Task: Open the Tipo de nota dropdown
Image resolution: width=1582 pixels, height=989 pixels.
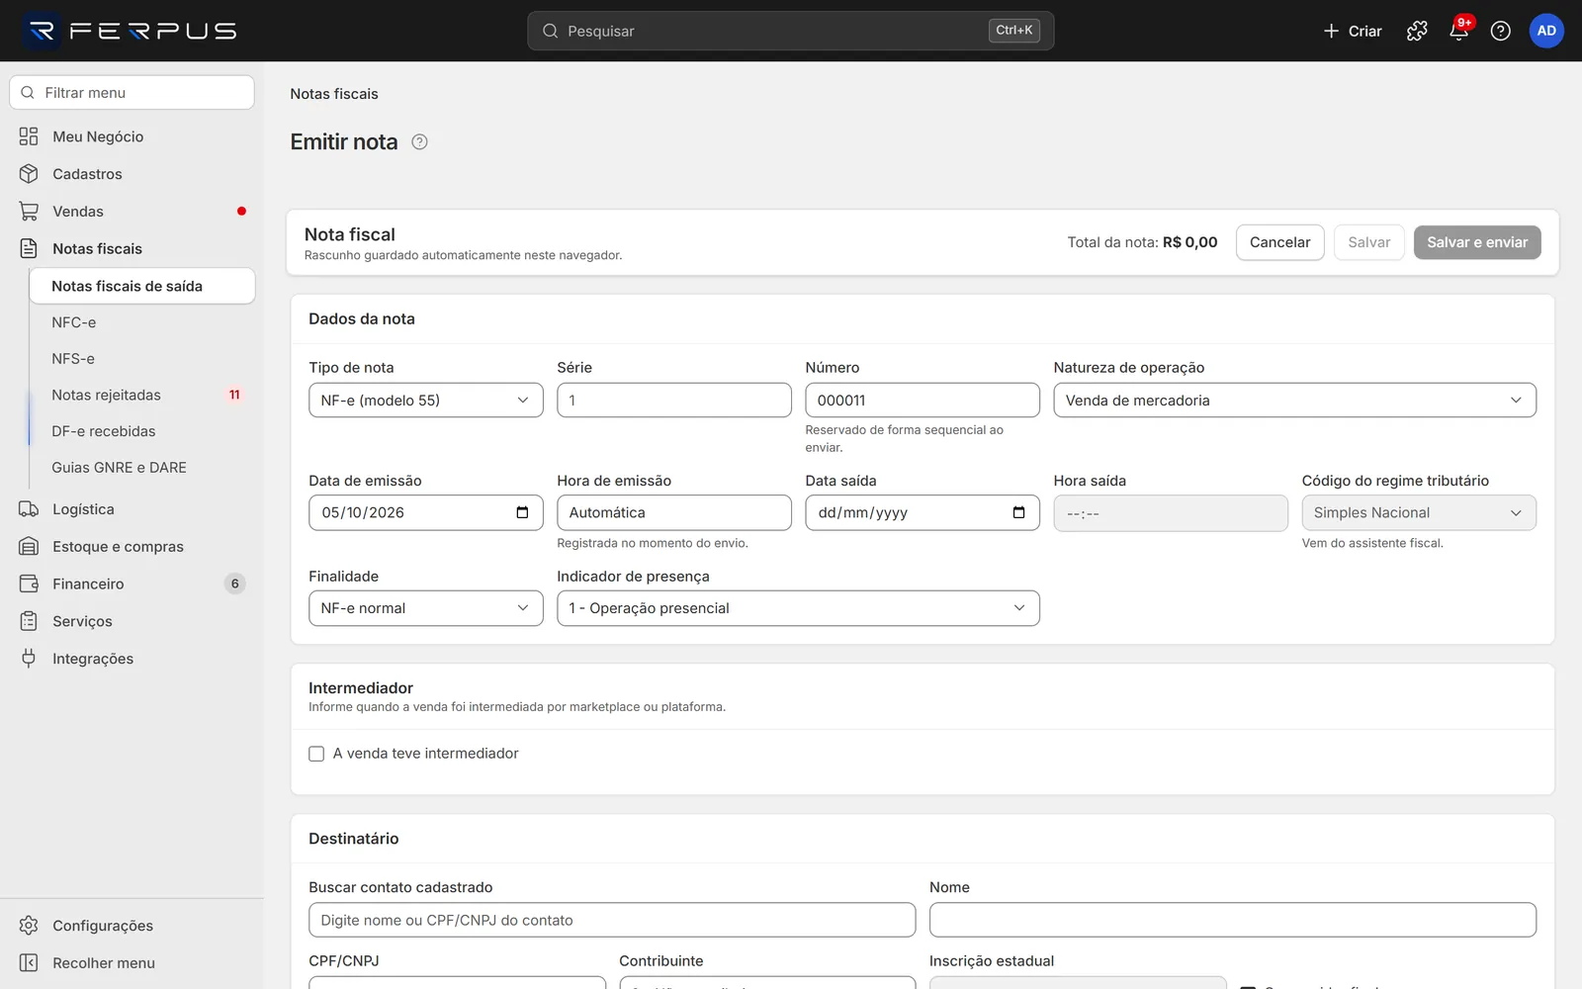Action: click(x=426, y=401)
